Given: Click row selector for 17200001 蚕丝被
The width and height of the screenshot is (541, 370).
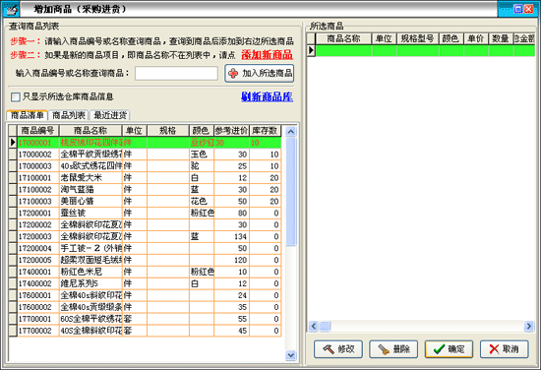Looking at the screenshot, I should coord(13,213).
